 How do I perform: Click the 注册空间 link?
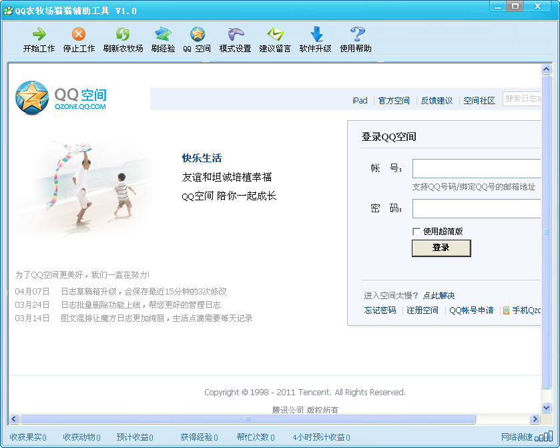[423, 310]
